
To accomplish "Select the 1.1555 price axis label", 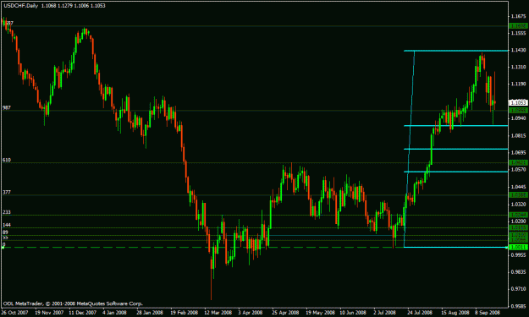I will coord(518,33).
